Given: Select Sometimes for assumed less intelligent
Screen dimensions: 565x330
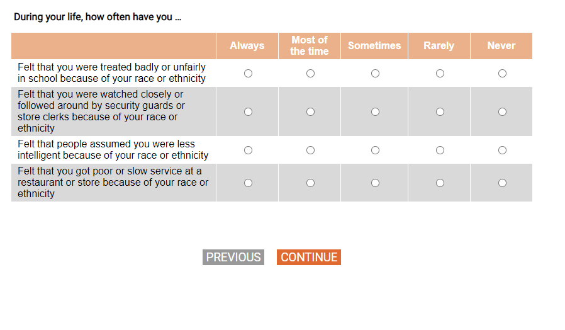Looking at the screenshot, I should click(x=375, y=151).
